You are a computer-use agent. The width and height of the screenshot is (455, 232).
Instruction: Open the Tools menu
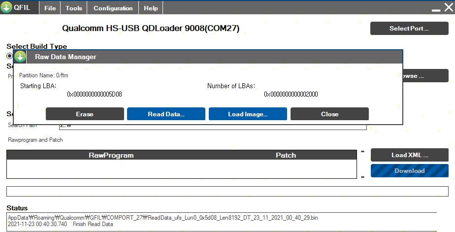[x=74, y=8]
